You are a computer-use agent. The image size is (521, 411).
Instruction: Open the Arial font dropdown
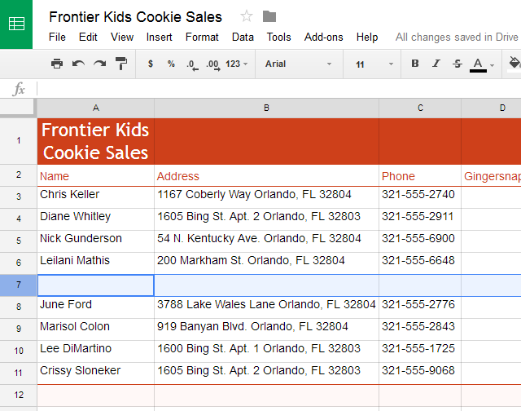299,64
